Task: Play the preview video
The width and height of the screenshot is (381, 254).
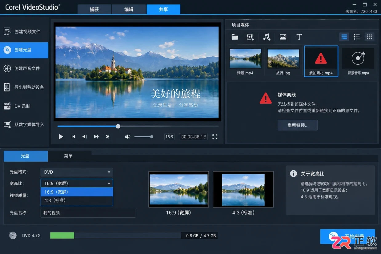Action: [x=61, y=137]
